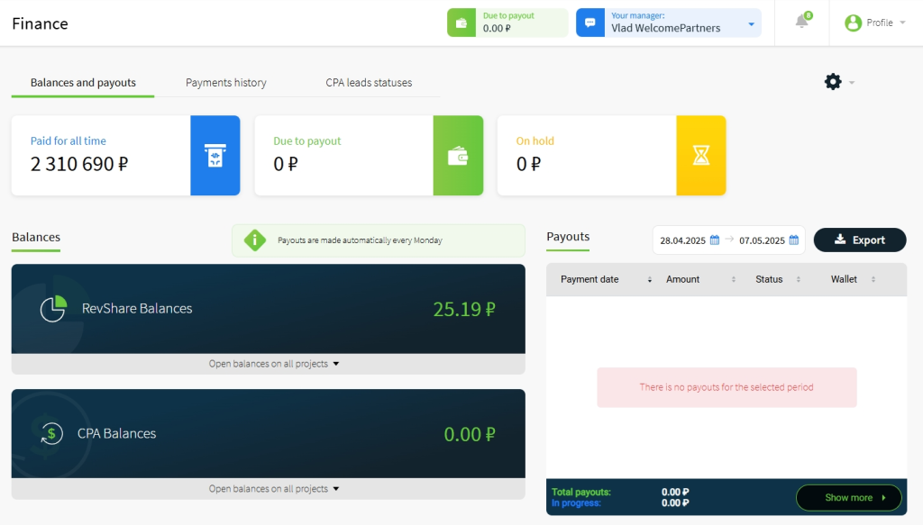The width and height of the screenshot is (923, 525).
Task: Select the Balances and payouts tab
Action: [x=83, y=83]
